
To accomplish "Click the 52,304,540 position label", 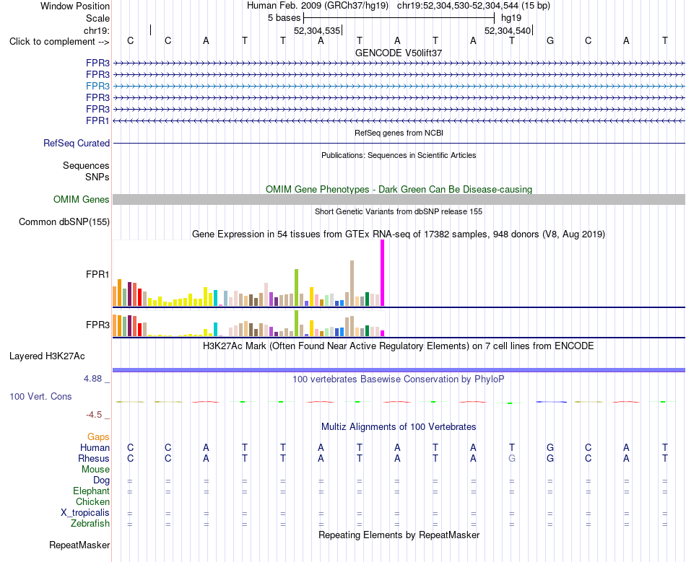I will tap(508, 30).
